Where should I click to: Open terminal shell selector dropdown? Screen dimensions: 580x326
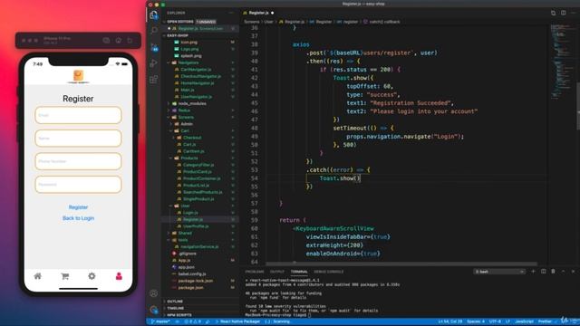499,272
